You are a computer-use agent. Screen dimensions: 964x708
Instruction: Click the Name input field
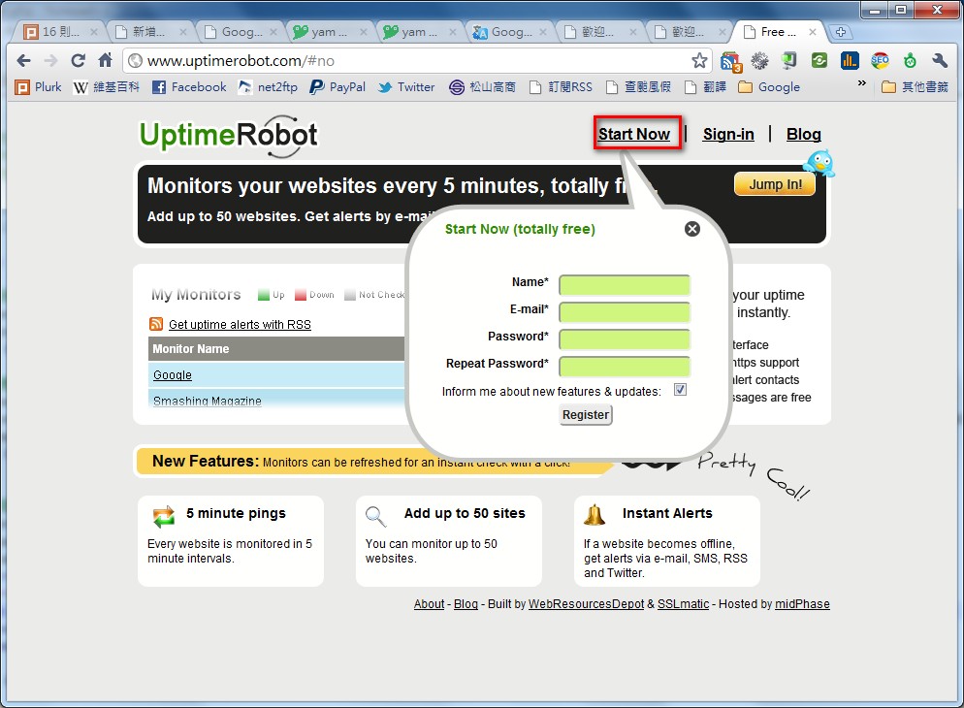624,285
